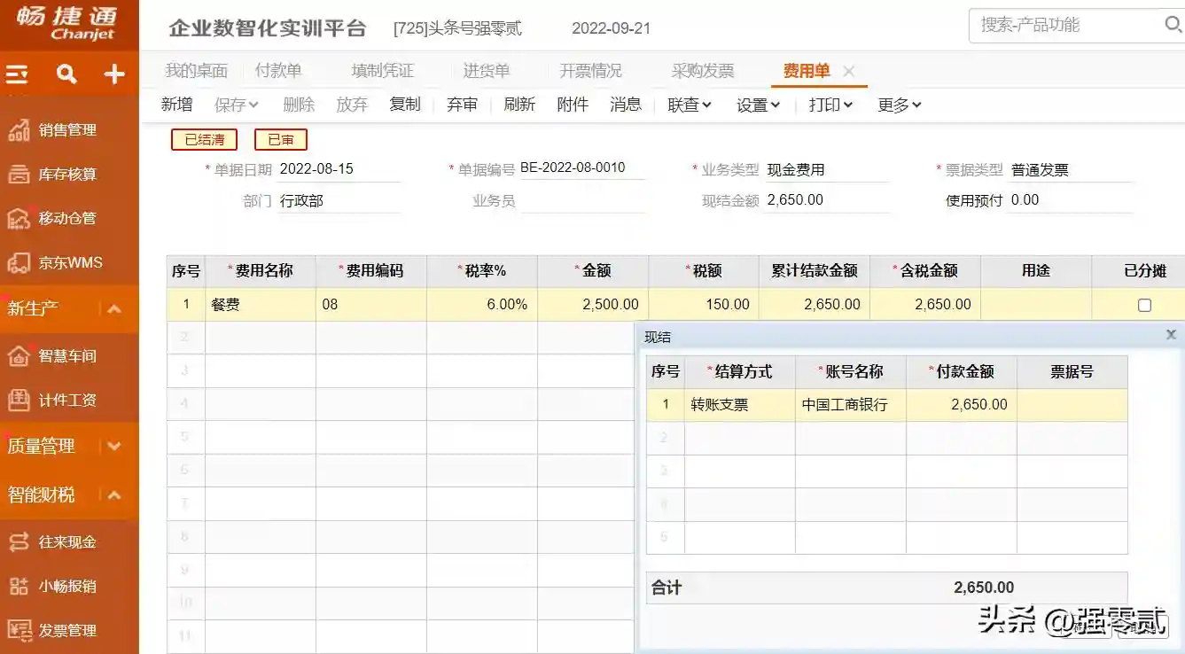
Task: Open the 设置 dropdown in toolbar
Action: [758, 105]
